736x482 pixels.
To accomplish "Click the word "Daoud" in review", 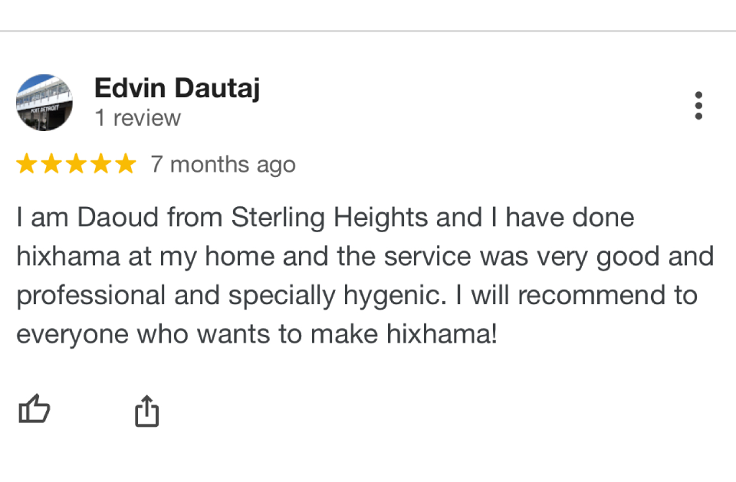I will click(x=118, y=218).
